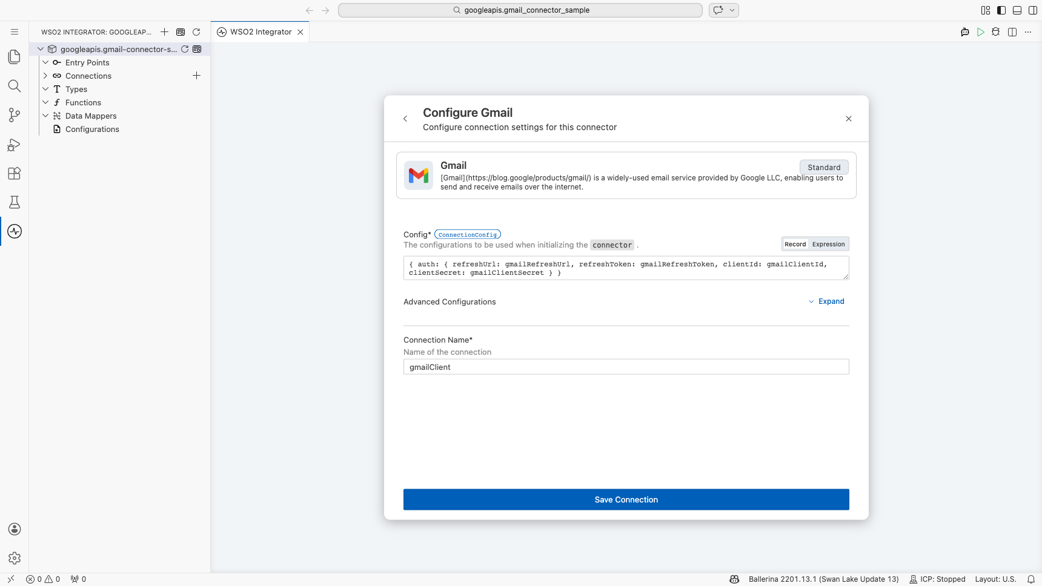Click the overview icon in sidebar header
Image resolution: width=1042 pixels, height=586 pixels.
pos(181,32)
